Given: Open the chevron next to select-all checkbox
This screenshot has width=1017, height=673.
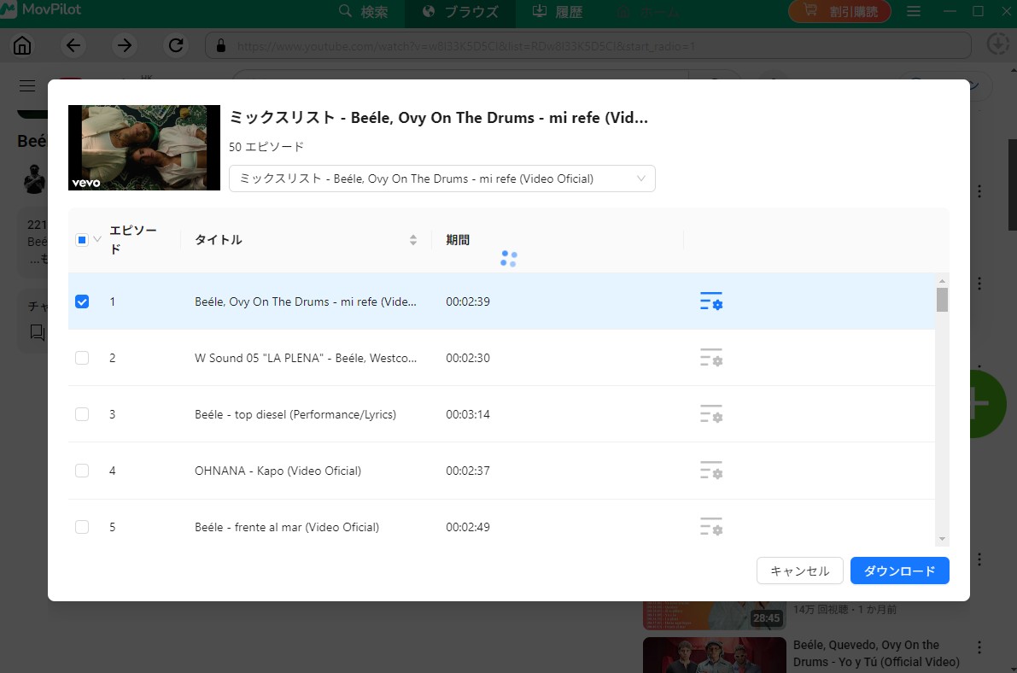Looking at the screenshot, I should (96, 240).
